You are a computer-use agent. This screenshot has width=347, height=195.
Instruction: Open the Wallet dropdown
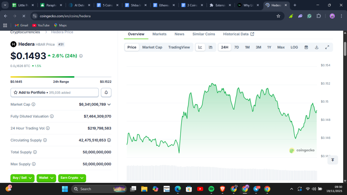click(46, 178)
